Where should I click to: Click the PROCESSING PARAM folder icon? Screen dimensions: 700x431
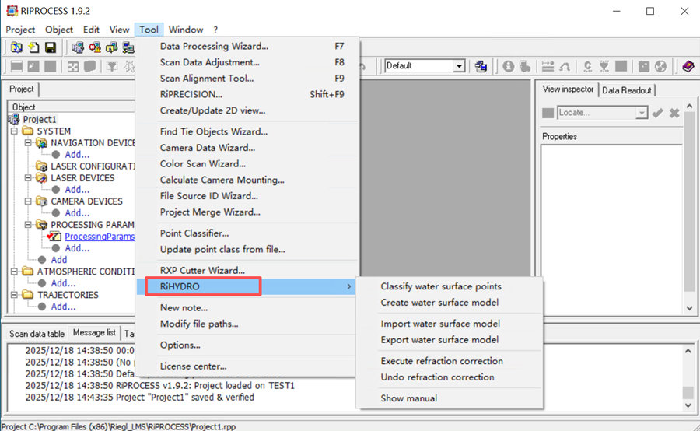point(41,225)
